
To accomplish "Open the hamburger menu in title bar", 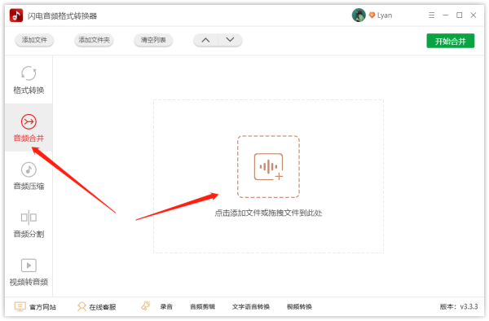I will click(432, 15).
